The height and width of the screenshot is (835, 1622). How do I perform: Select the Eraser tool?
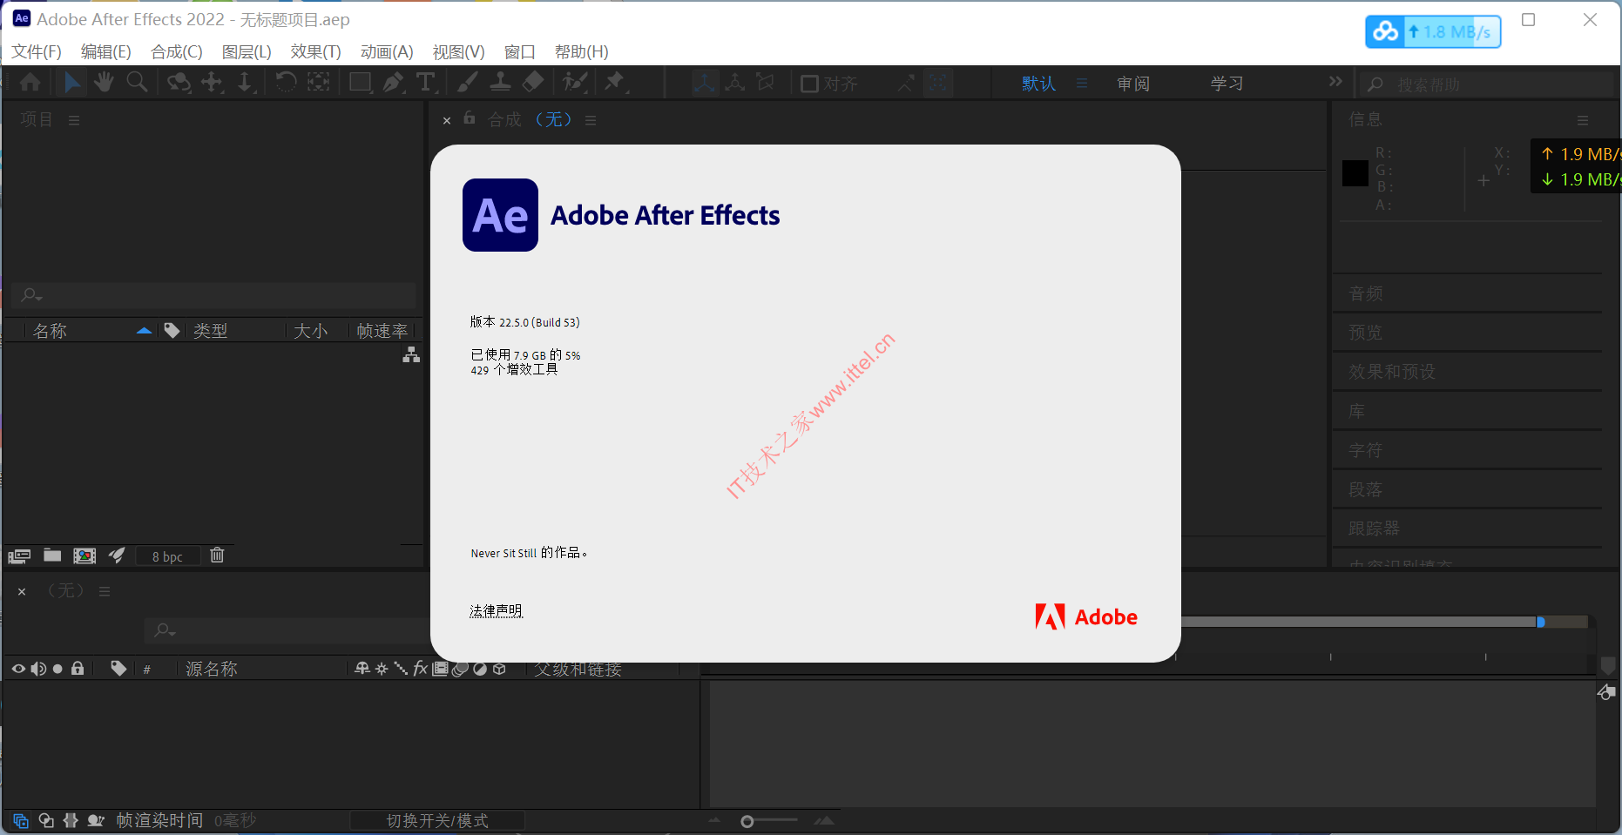point(533,83)
